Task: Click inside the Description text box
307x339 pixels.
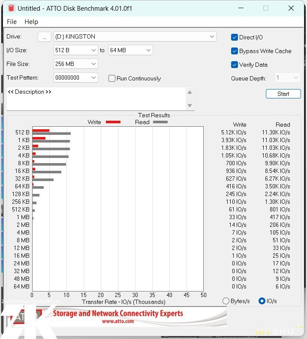Action: click(x=96, y=99)
